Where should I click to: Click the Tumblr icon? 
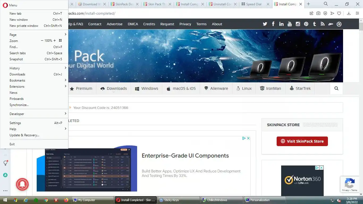314,24
